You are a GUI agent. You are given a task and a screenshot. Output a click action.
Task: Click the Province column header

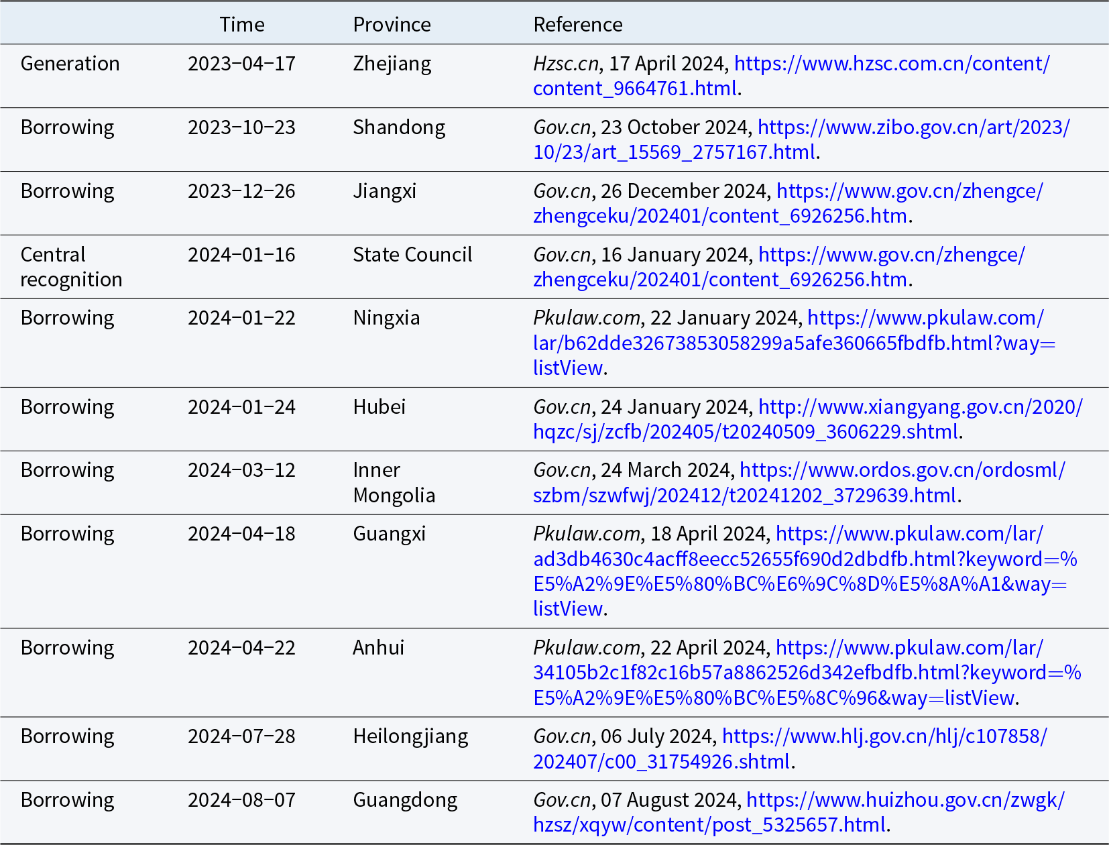pyautogui.click(x=392, y=25)
